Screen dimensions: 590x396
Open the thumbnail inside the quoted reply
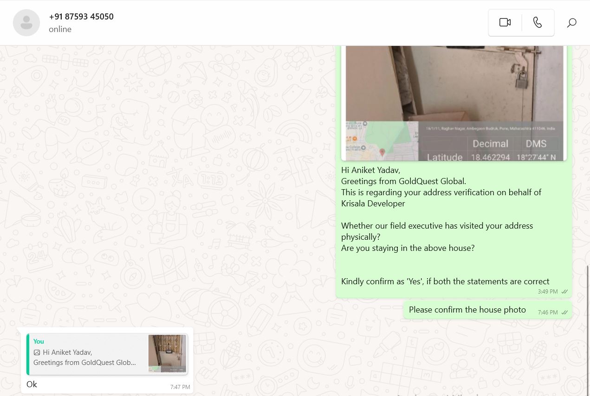coord(167,353)
